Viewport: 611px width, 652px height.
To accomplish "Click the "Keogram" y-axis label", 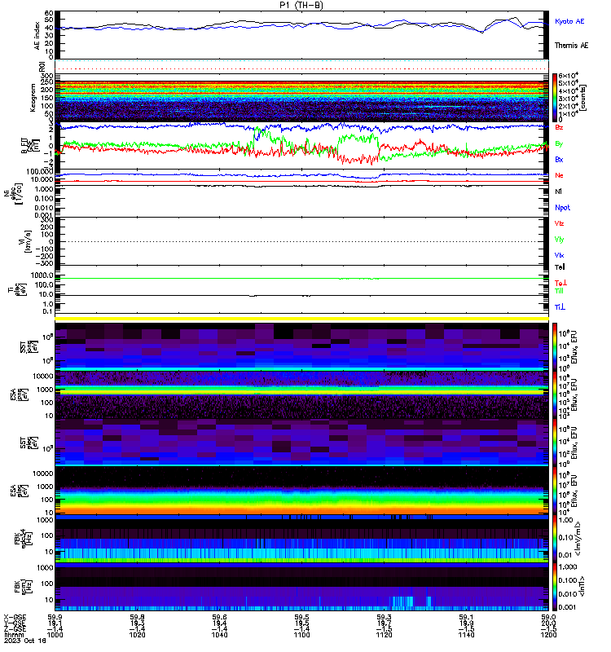I will click(33, 98).
